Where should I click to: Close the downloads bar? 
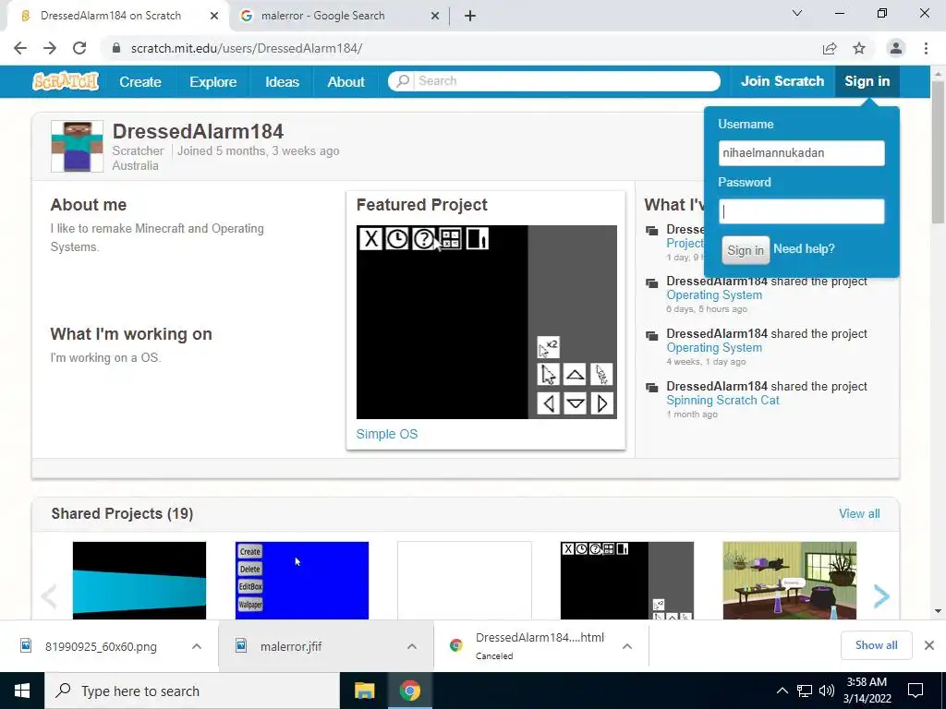coord(929,645)
